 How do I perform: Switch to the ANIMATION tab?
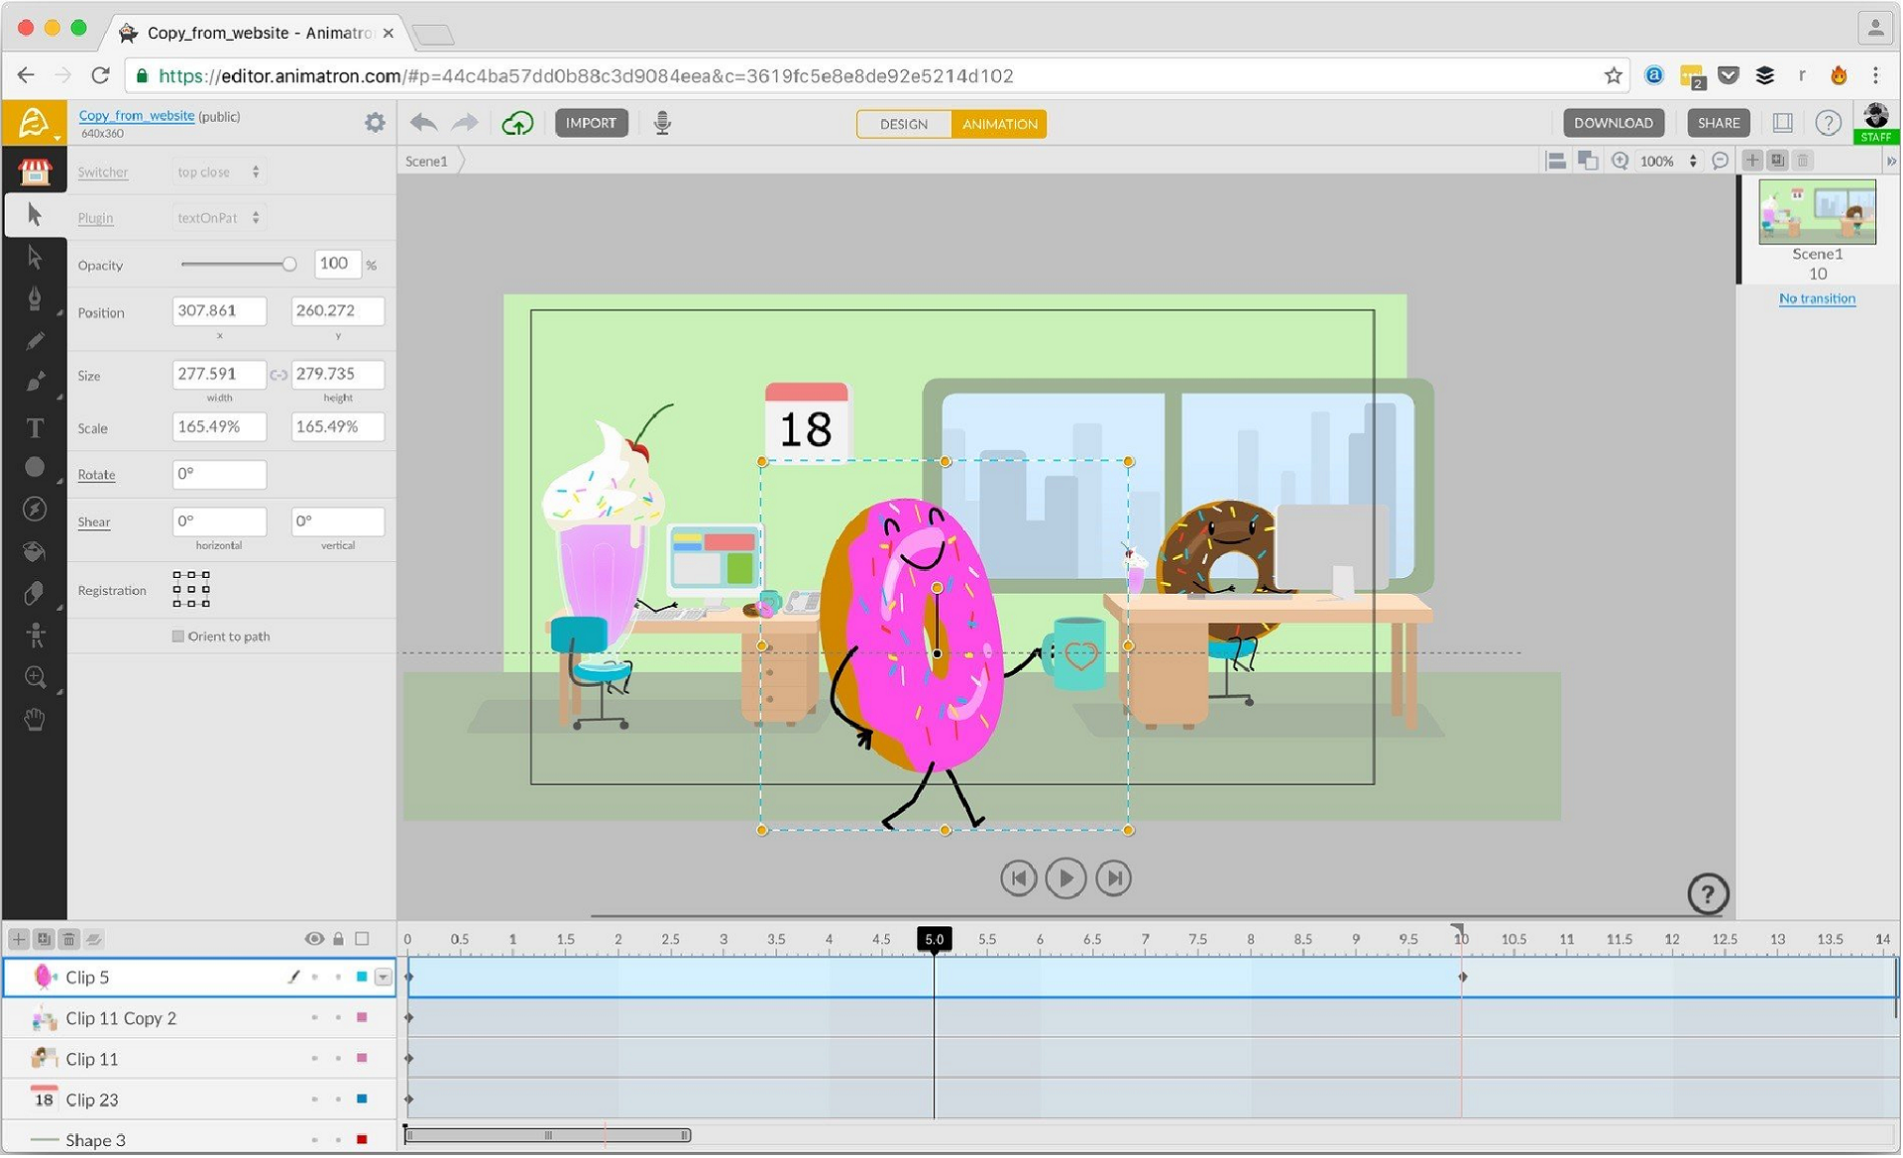coord(999,124)
